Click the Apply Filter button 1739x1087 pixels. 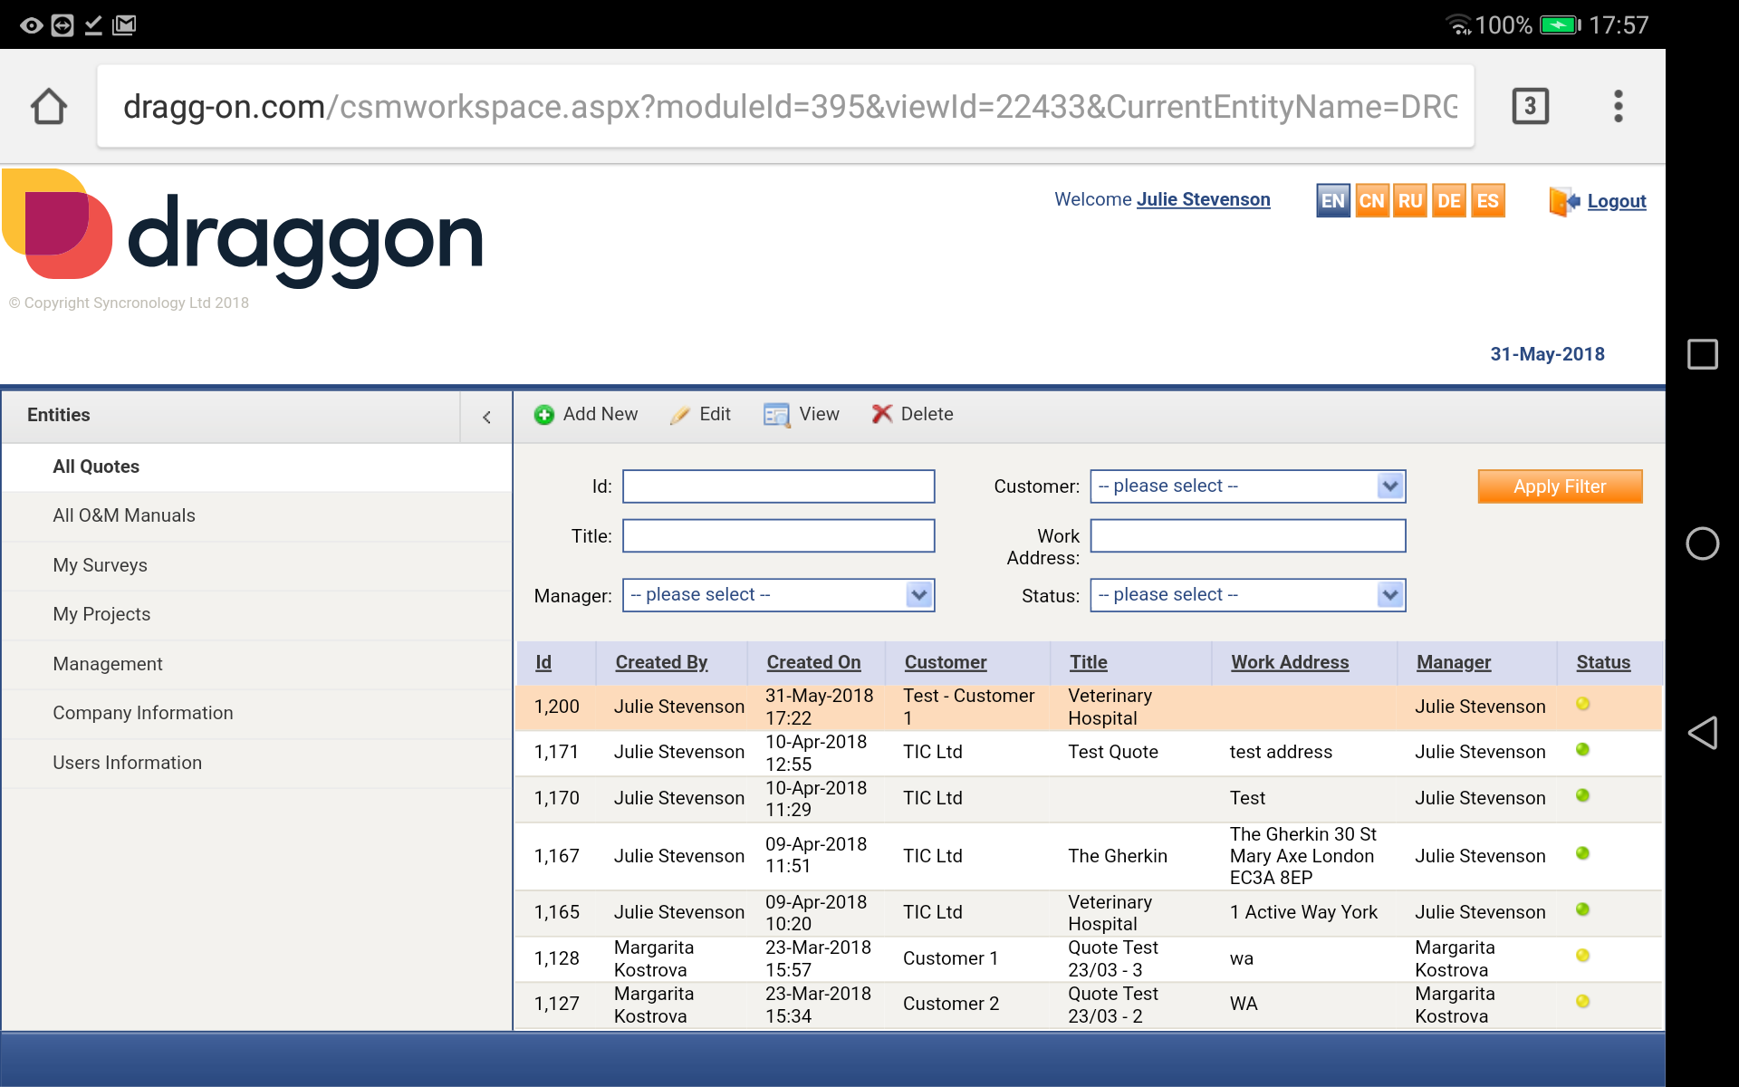[1560, 486]
